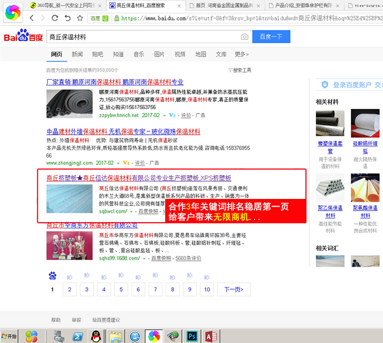Switch to the 视频 search tab
Image resolution: width=383 pixels, height=343 pixels.
click(180, 54)
